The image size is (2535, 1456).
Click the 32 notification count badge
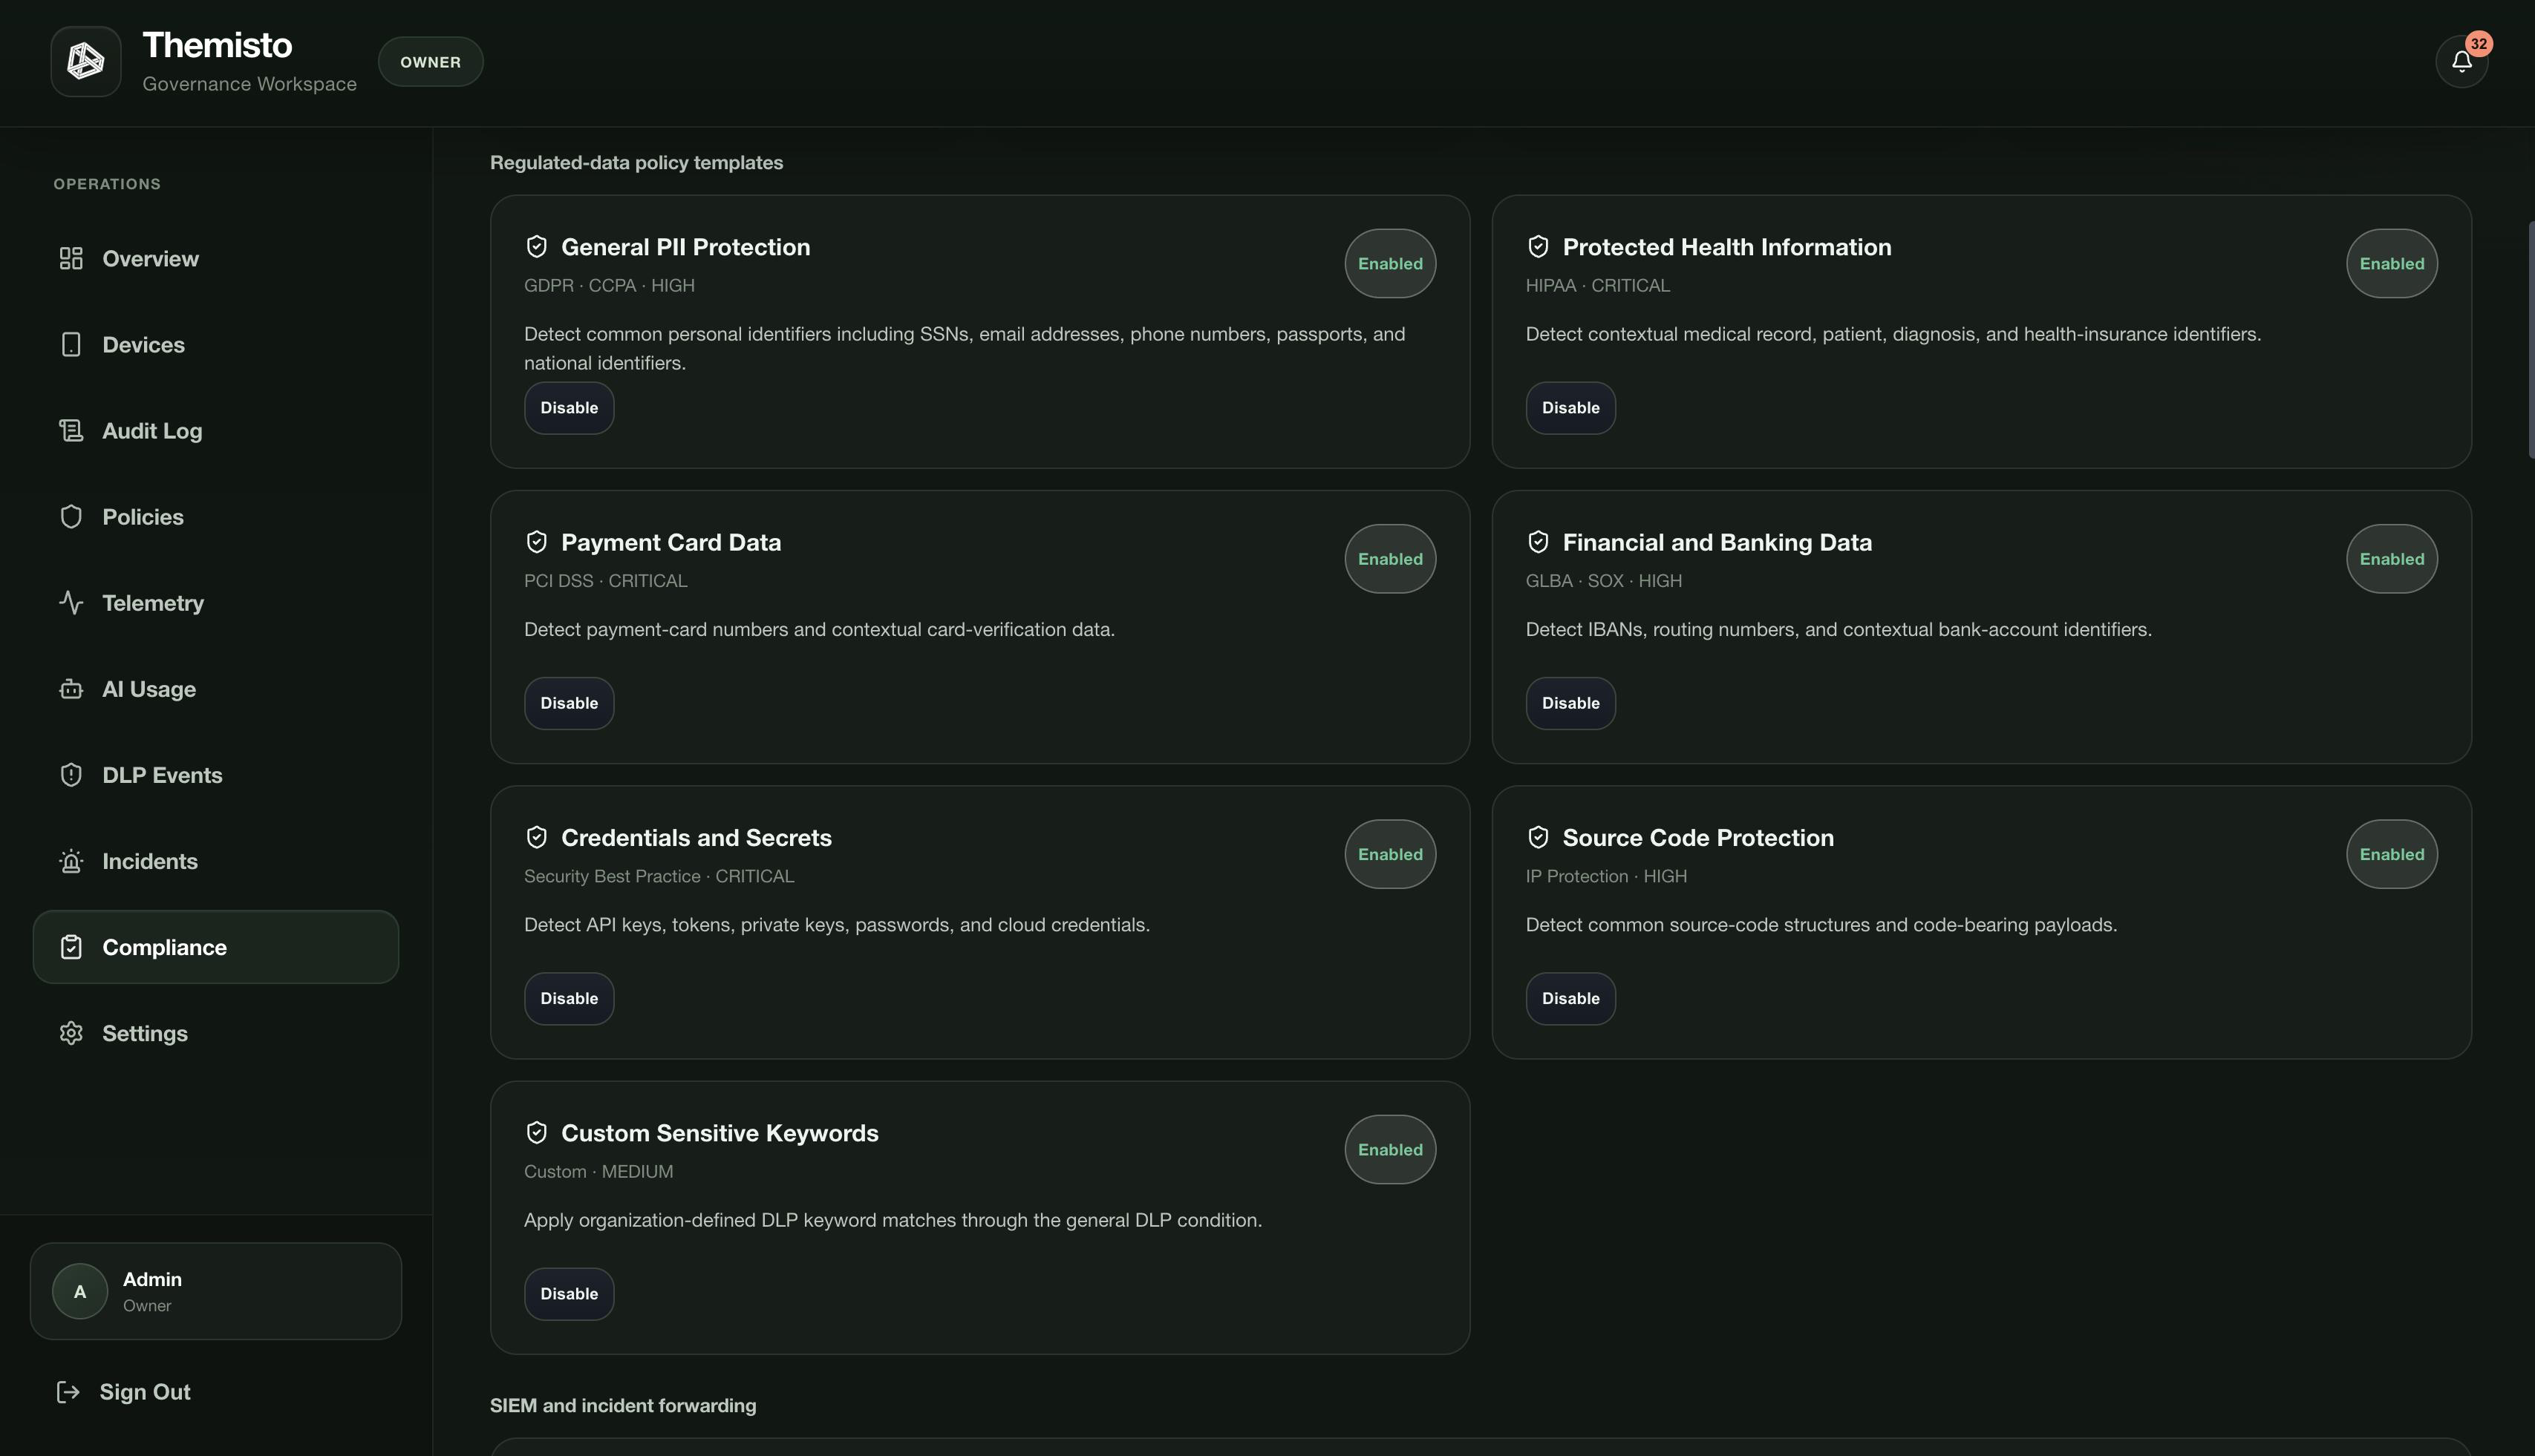point(2478,44)
